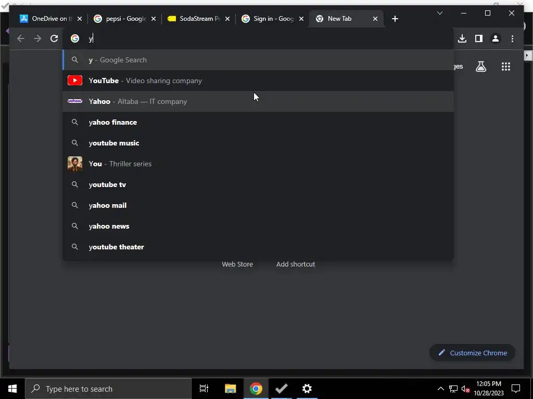The image size is (533, 399).
Task: Go forward using the forward arrow
Action: coord(37,38)
